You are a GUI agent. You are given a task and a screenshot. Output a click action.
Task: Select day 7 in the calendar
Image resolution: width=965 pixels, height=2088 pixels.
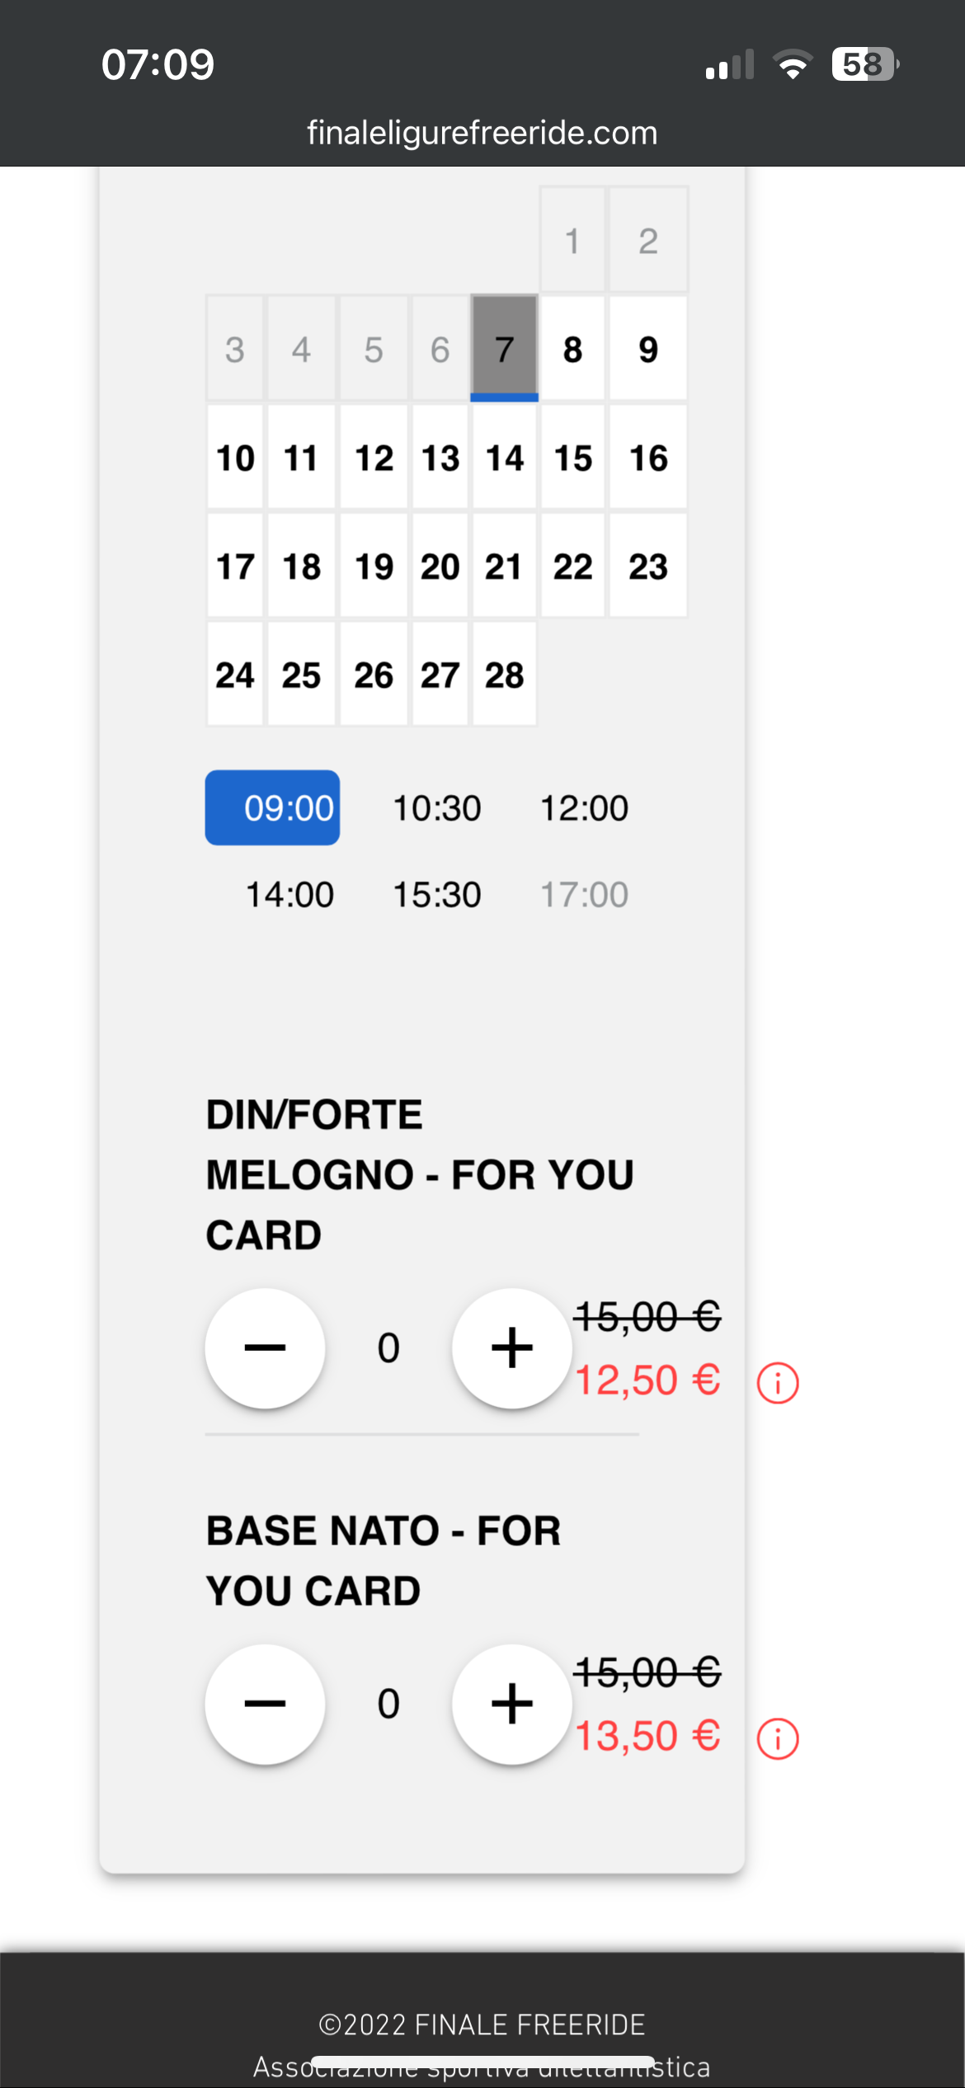(504, 349)
